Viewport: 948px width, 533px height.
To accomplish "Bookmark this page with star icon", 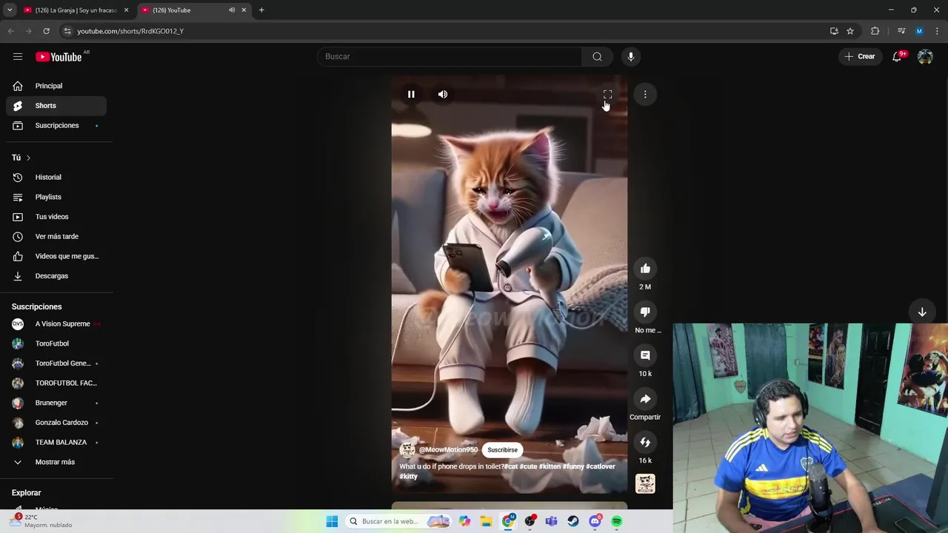I will point(850,31).
